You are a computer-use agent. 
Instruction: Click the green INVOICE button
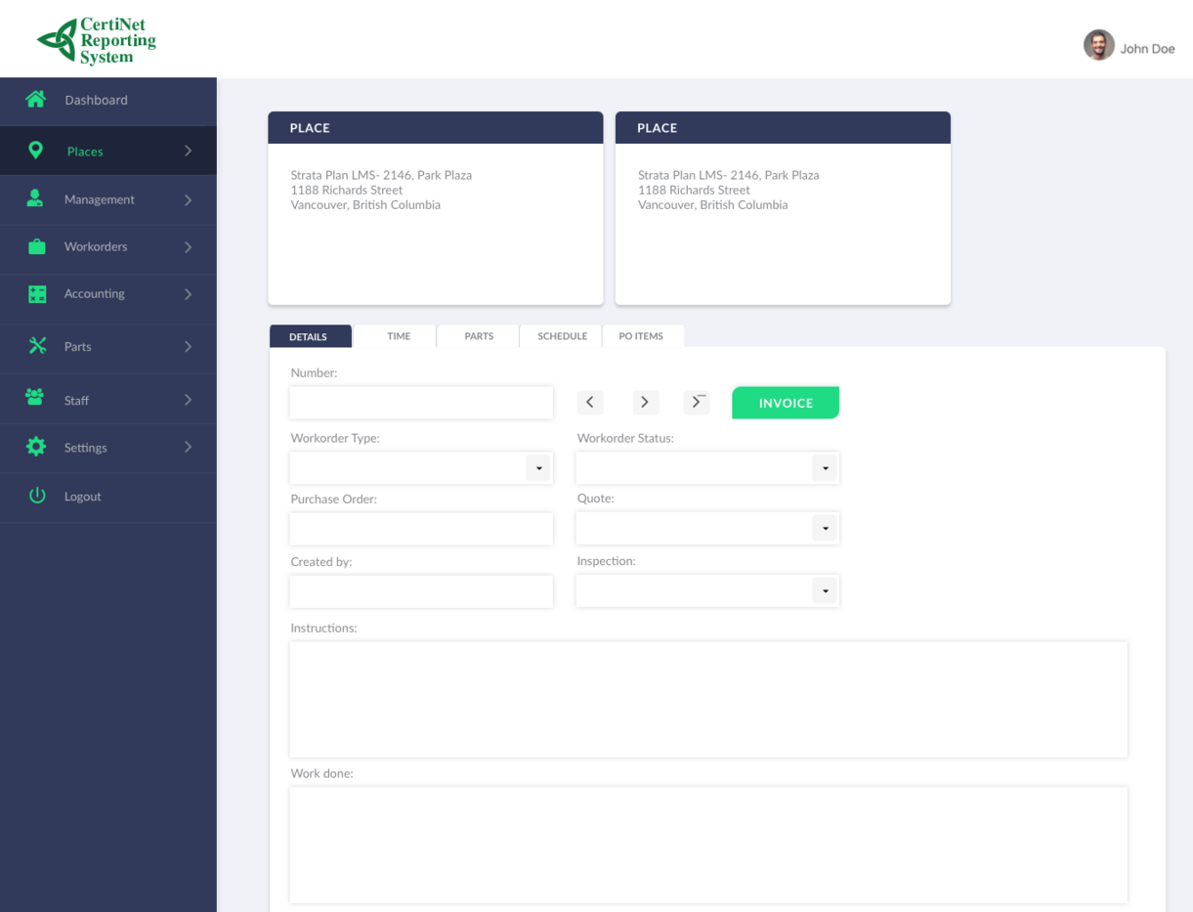click(x=785, y=402)
